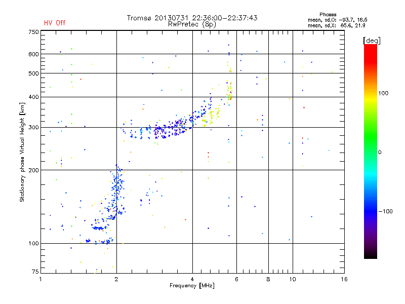Click the y-axis tick label '750'
405x304 pixels.
[x=34, y=32]
